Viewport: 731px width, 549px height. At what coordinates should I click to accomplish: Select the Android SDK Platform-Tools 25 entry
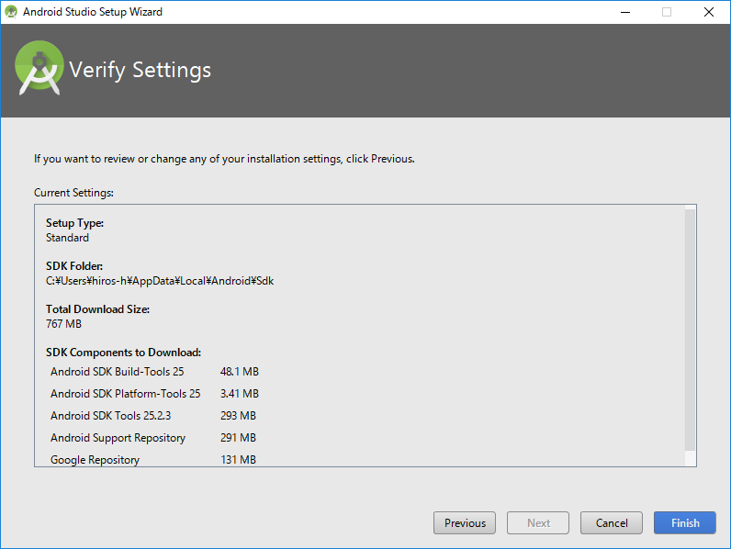click(125, 394)
